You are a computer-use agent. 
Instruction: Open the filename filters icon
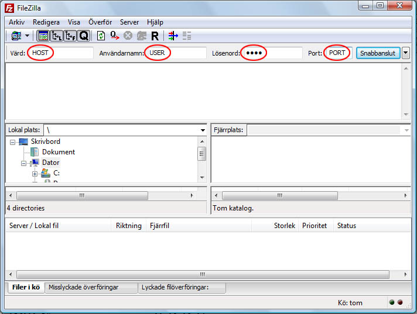click(x=173, y=36)
